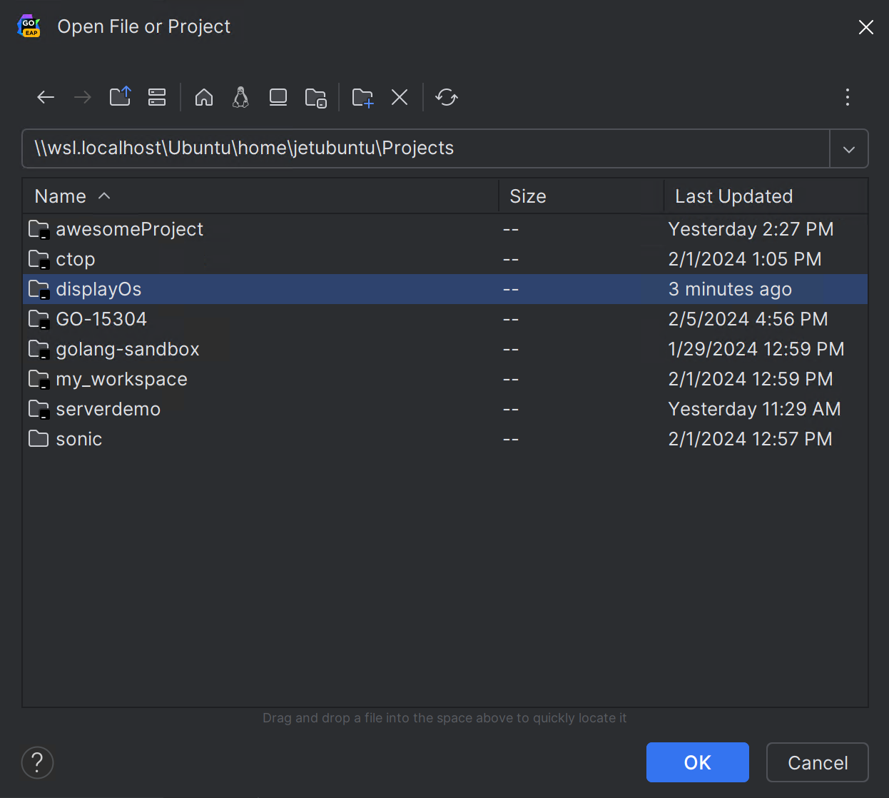Viewport: 889px width, 798px height.
Task: Go up one directory level
Action: tap(120, 97)
